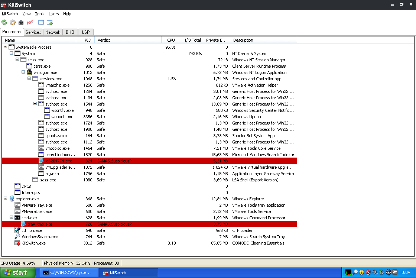Sort by the CPU column header

pyautogui.click(x=169, y=40)
